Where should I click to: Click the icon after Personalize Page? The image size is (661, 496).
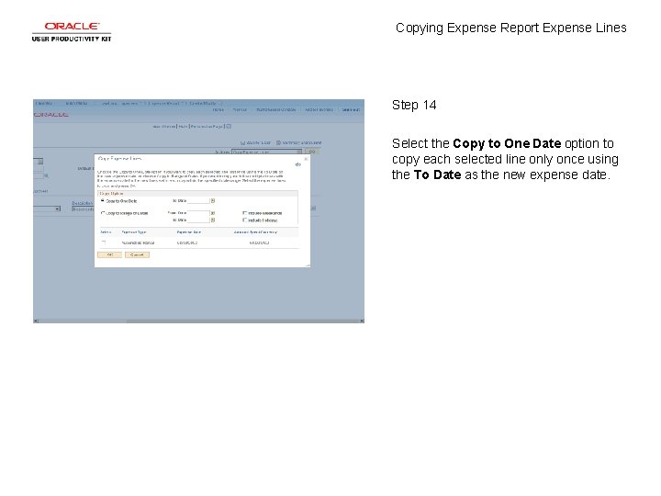click(x=229, y=126)
